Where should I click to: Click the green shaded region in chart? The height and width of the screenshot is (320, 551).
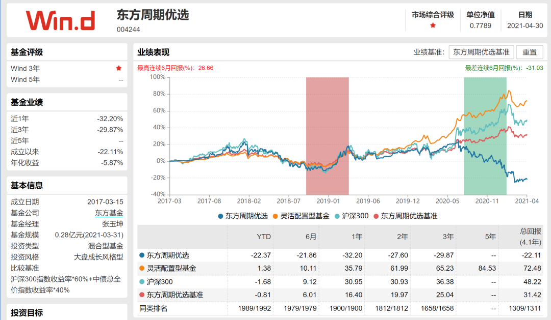click(x=485, y=136)
